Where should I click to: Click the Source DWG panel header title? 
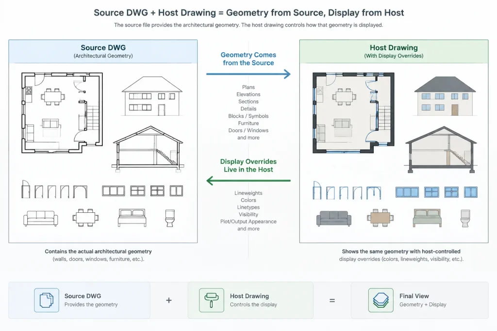(x=103, y=48)
